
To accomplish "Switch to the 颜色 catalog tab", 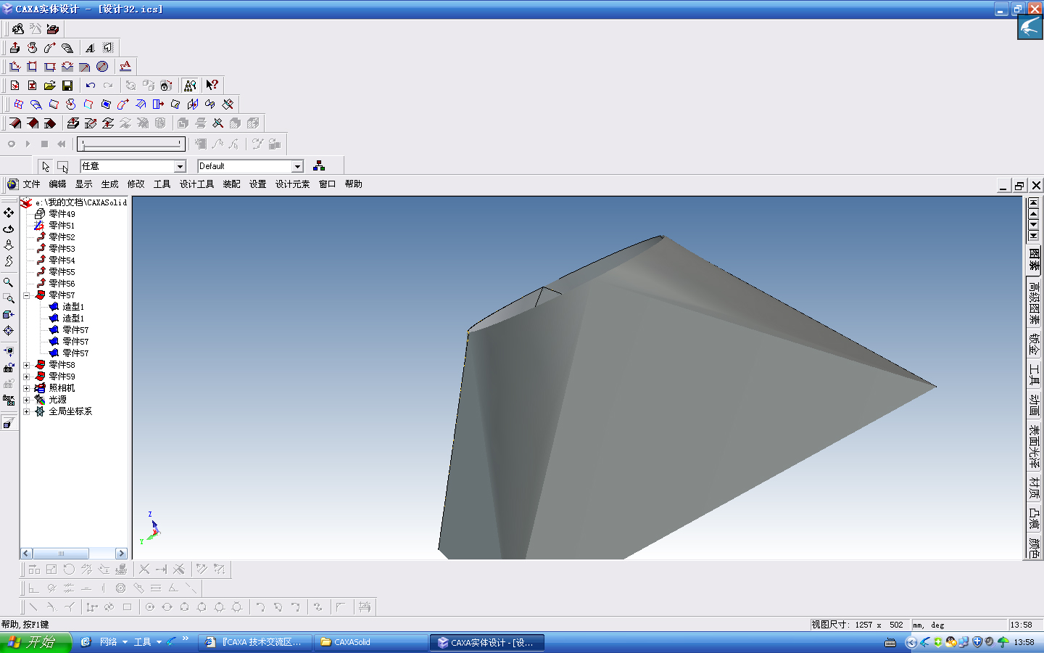I will [x=1034, y=549].
